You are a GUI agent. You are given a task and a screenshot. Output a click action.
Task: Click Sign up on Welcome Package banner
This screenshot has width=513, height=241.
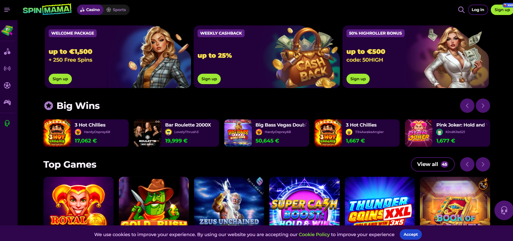[x=60, y=79]
